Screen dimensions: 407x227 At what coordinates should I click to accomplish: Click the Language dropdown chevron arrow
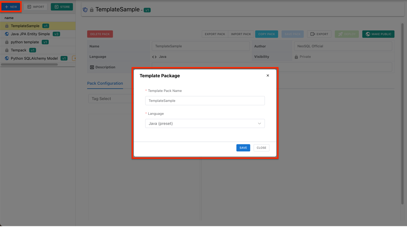pyautogui.click(x=259, y=124)
